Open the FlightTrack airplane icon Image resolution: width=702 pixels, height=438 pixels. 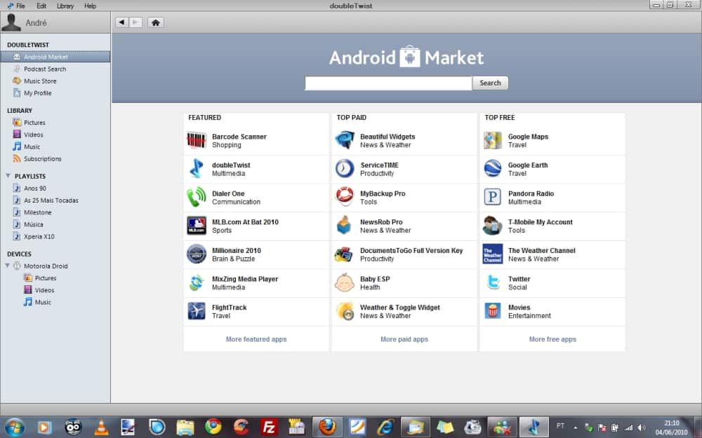coord(196,311)
